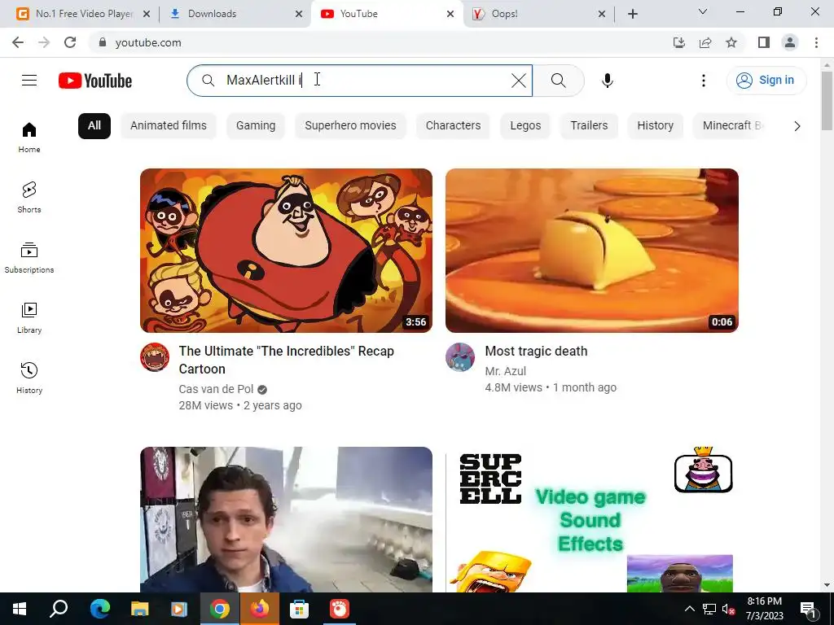834x625 pixels.
Task: Select the Legos chip
Action: [525, 126]
